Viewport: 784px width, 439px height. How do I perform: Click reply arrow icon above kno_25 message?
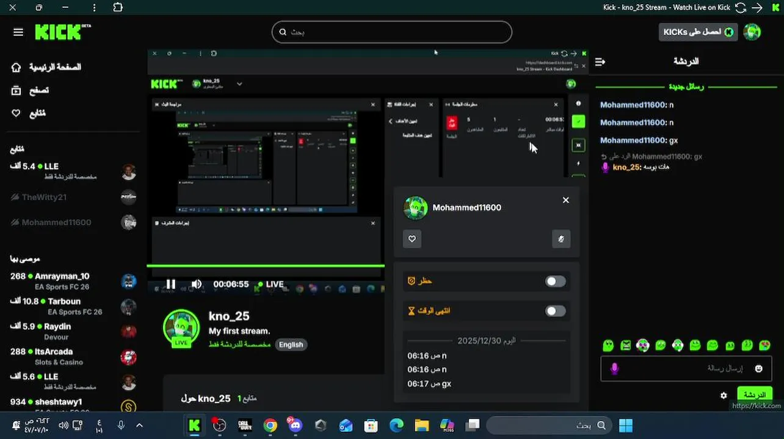[x=603, y=157]
